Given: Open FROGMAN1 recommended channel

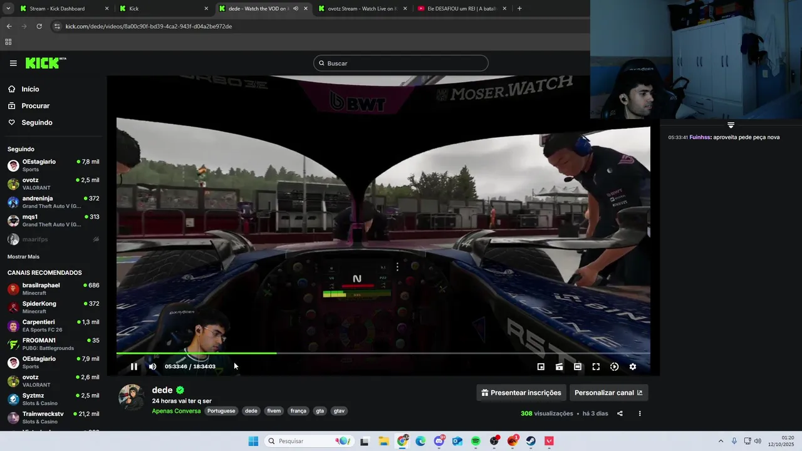Looking at the screenshot, I should pos(53,344).
